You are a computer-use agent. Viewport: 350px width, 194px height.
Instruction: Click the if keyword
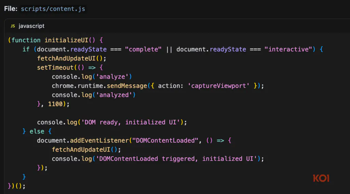tap(26, 49)
